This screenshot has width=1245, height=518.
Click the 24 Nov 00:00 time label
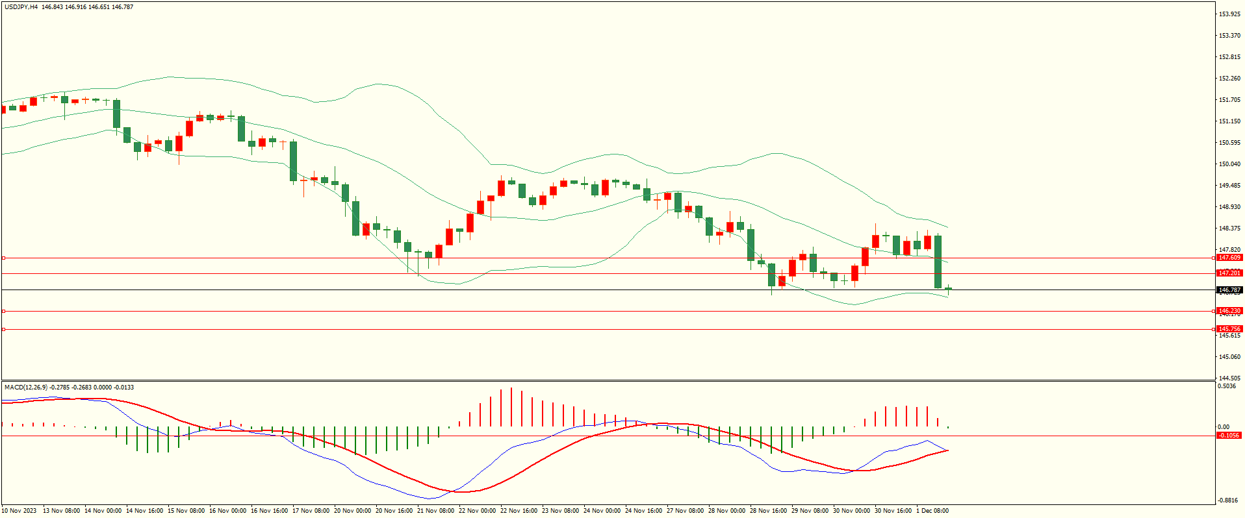pyautogui.click(x=602, y=511)
